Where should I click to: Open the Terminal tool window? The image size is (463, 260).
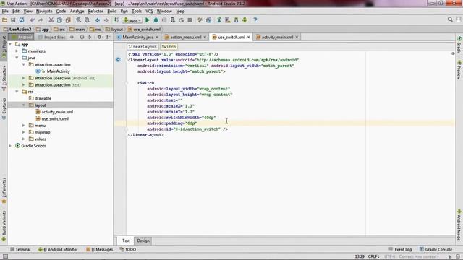point(20,249)
